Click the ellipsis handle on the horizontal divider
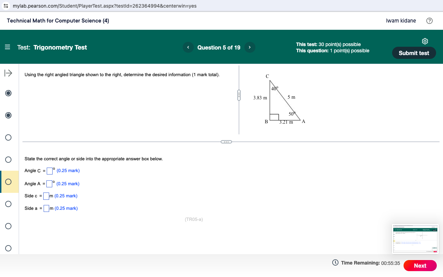The height and width of the screenshot is (277, 443). pos(226,142)
